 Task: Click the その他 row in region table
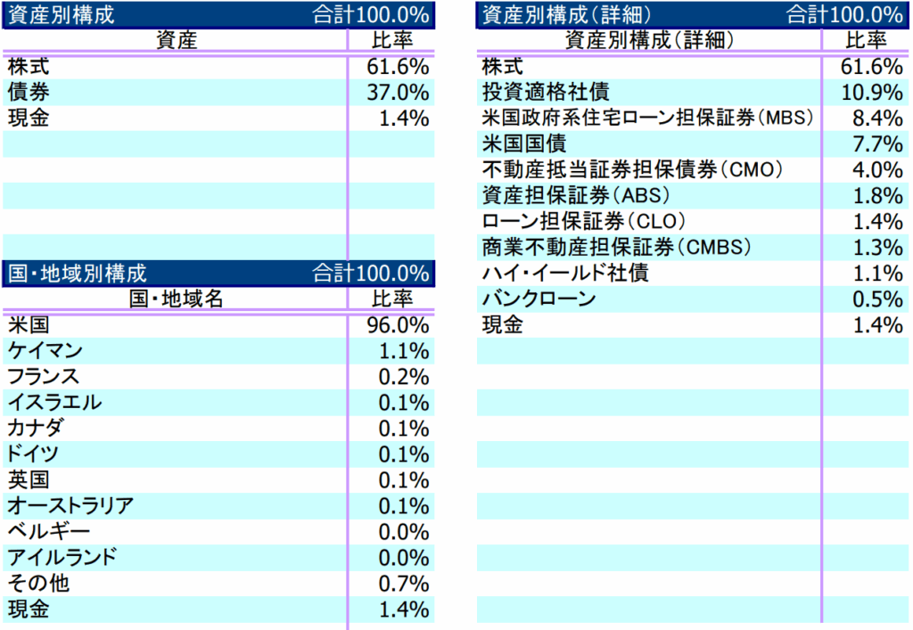pos(38,584)
